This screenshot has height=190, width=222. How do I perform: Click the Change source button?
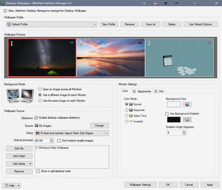pyautogui.click(x=99, y=126)
